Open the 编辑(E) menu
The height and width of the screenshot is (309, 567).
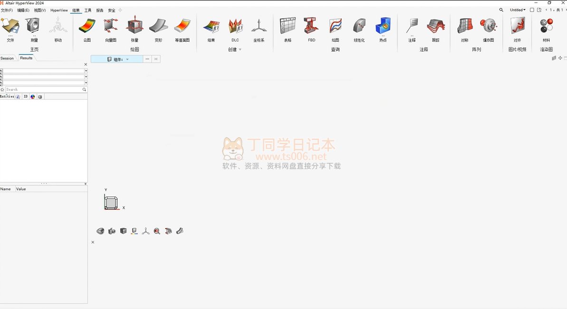tap(23, 10)
